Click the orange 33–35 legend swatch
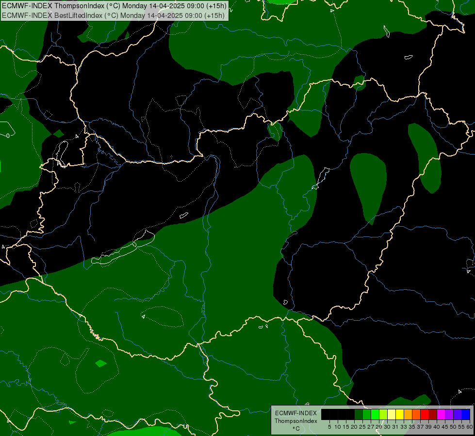The image size is (475, 436). [408, 414]
